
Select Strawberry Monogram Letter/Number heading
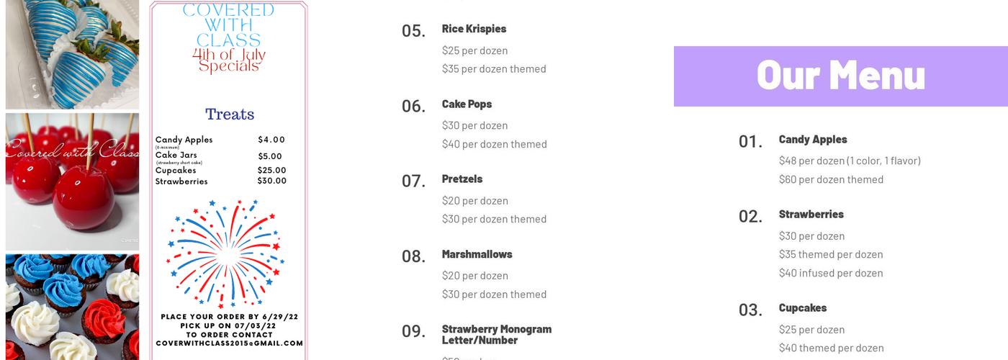[x=496, y=335]
